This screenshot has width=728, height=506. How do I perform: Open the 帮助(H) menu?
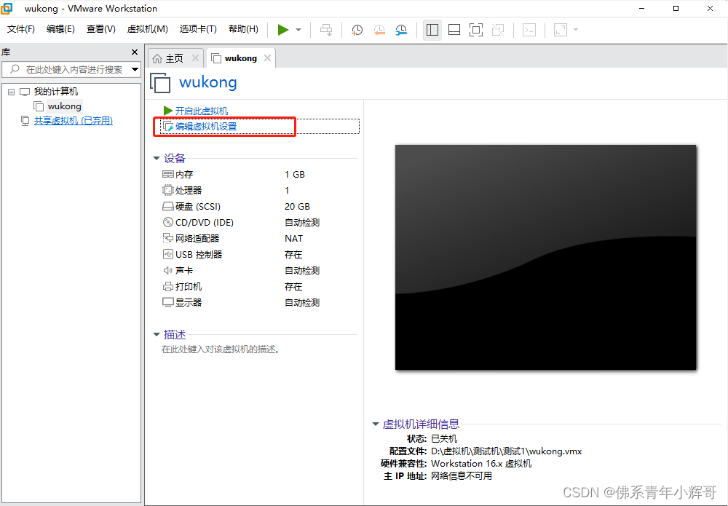pos(243,29)
